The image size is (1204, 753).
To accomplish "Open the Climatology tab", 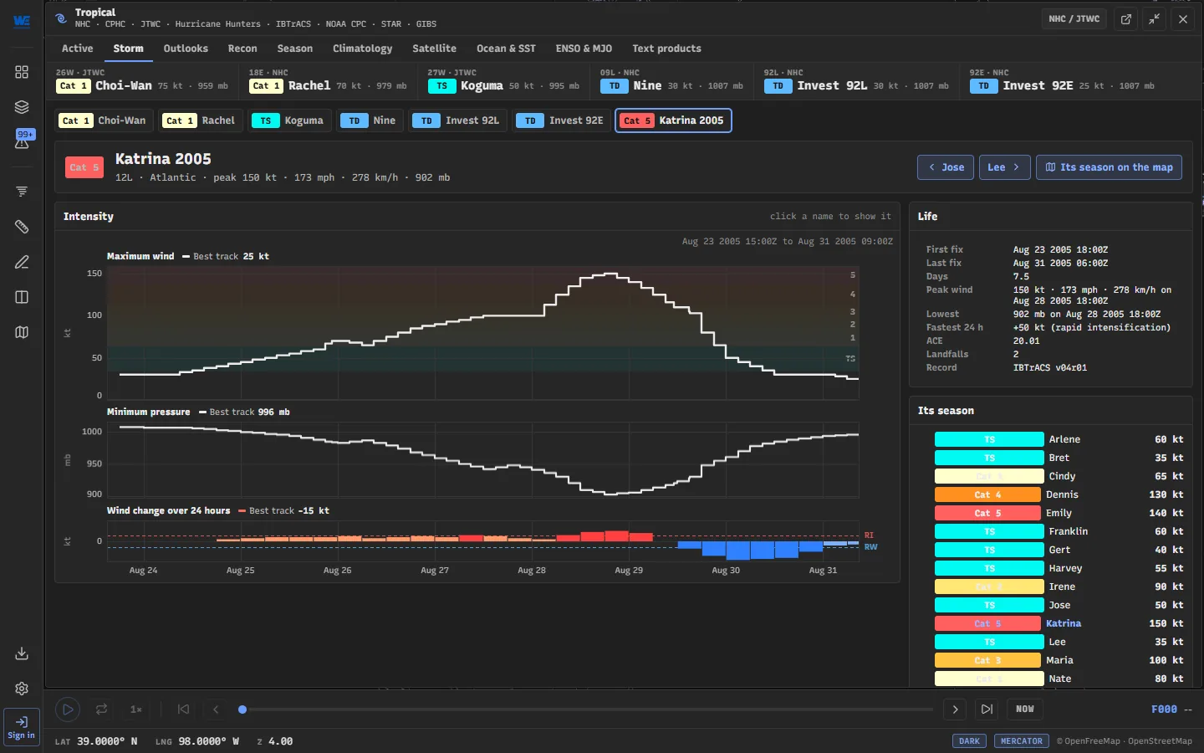I will coord(362,49).
